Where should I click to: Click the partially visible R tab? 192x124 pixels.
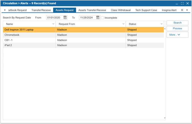182,10
